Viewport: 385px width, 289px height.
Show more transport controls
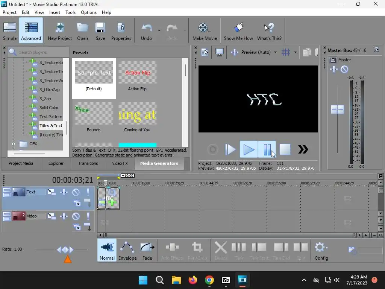303,149
